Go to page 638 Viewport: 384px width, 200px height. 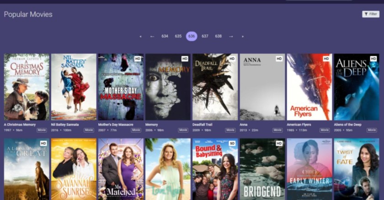219,36
